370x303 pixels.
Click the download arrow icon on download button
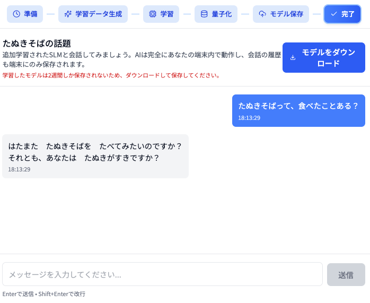tap(293, 58)
